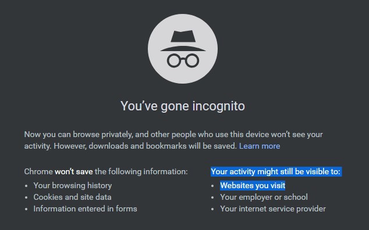
Task: Click the highlighted "Websites you visit" text
Action: click(253, 185)
